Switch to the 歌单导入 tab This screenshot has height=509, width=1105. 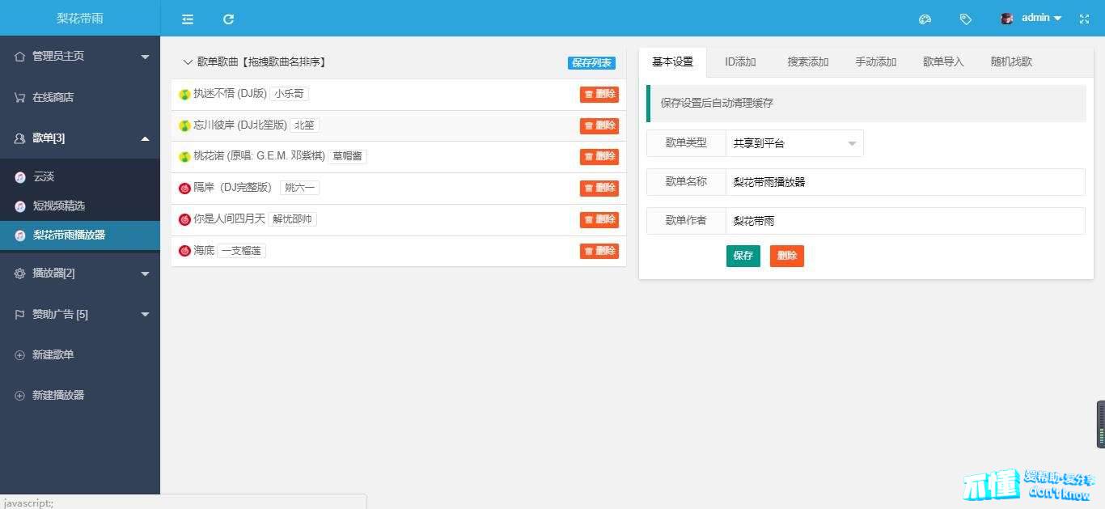(943, 62)
